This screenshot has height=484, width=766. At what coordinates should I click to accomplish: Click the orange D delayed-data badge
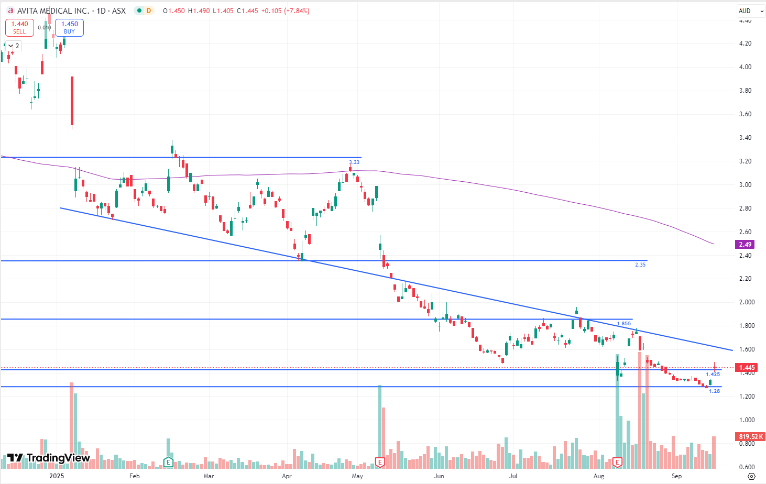coord(149,10)
